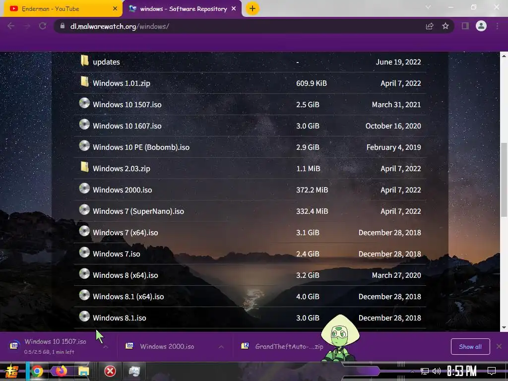The image size is (508, 381).
Task: Open File Explorer from the taskbar
Action: point(83,372)
